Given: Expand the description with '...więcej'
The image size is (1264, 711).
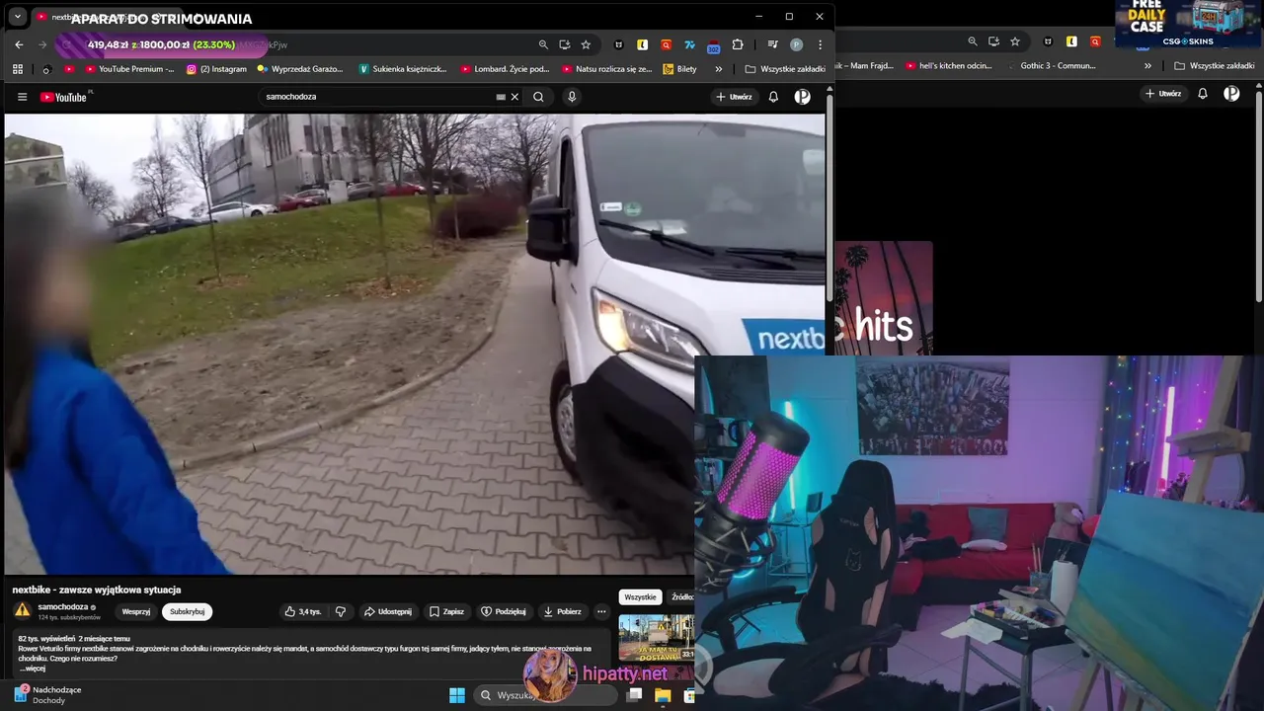Looking at the screenshot, I should (32, 669).
